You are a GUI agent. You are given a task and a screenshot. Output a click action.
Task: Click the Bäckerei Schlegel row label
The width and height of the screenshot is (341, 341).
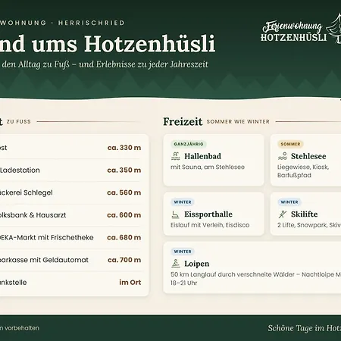[x=27, y=192]
